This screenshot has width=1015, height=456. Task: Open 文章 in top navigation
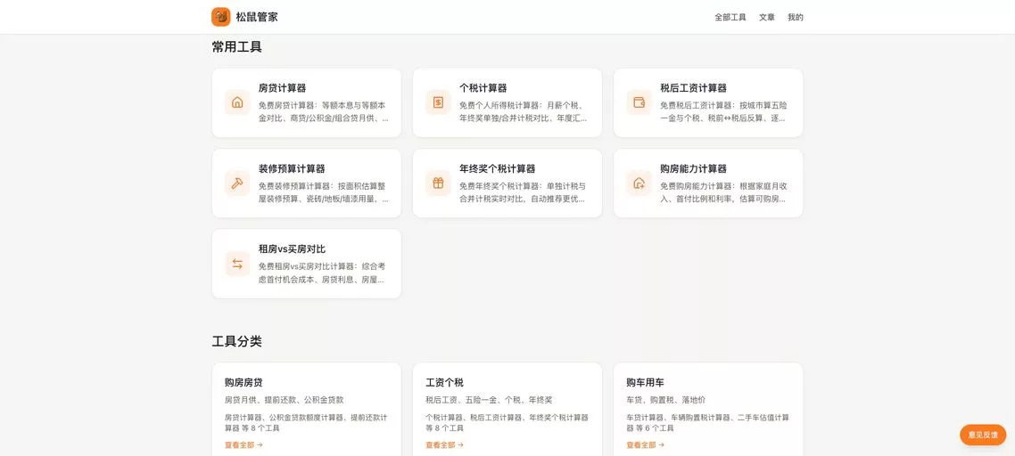pos(767,18)
